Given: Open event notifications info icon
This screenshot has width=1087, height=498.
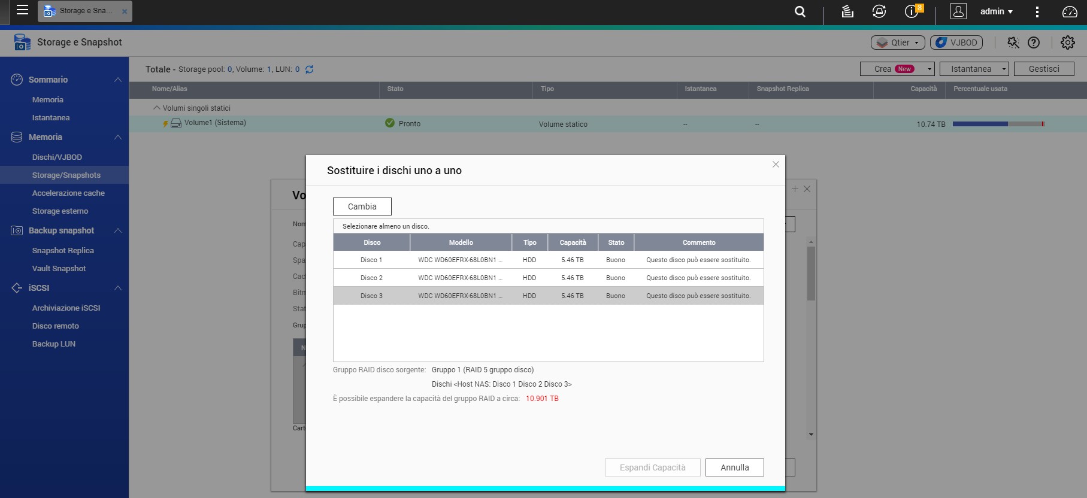Looking at the screenshot, I should tap(911, 11).
